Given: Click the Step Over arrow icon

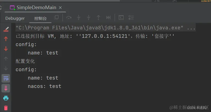Looking at the screenshot, I should pos(69,17).
